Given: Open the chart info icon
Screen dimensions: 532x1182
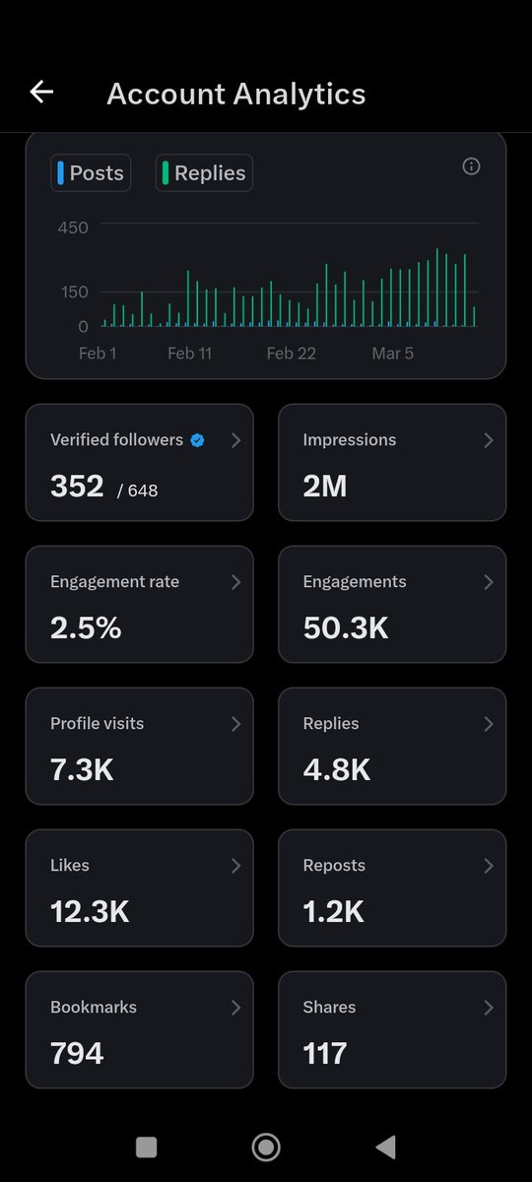Looking at the screenshot, I should tap(471, 166).
